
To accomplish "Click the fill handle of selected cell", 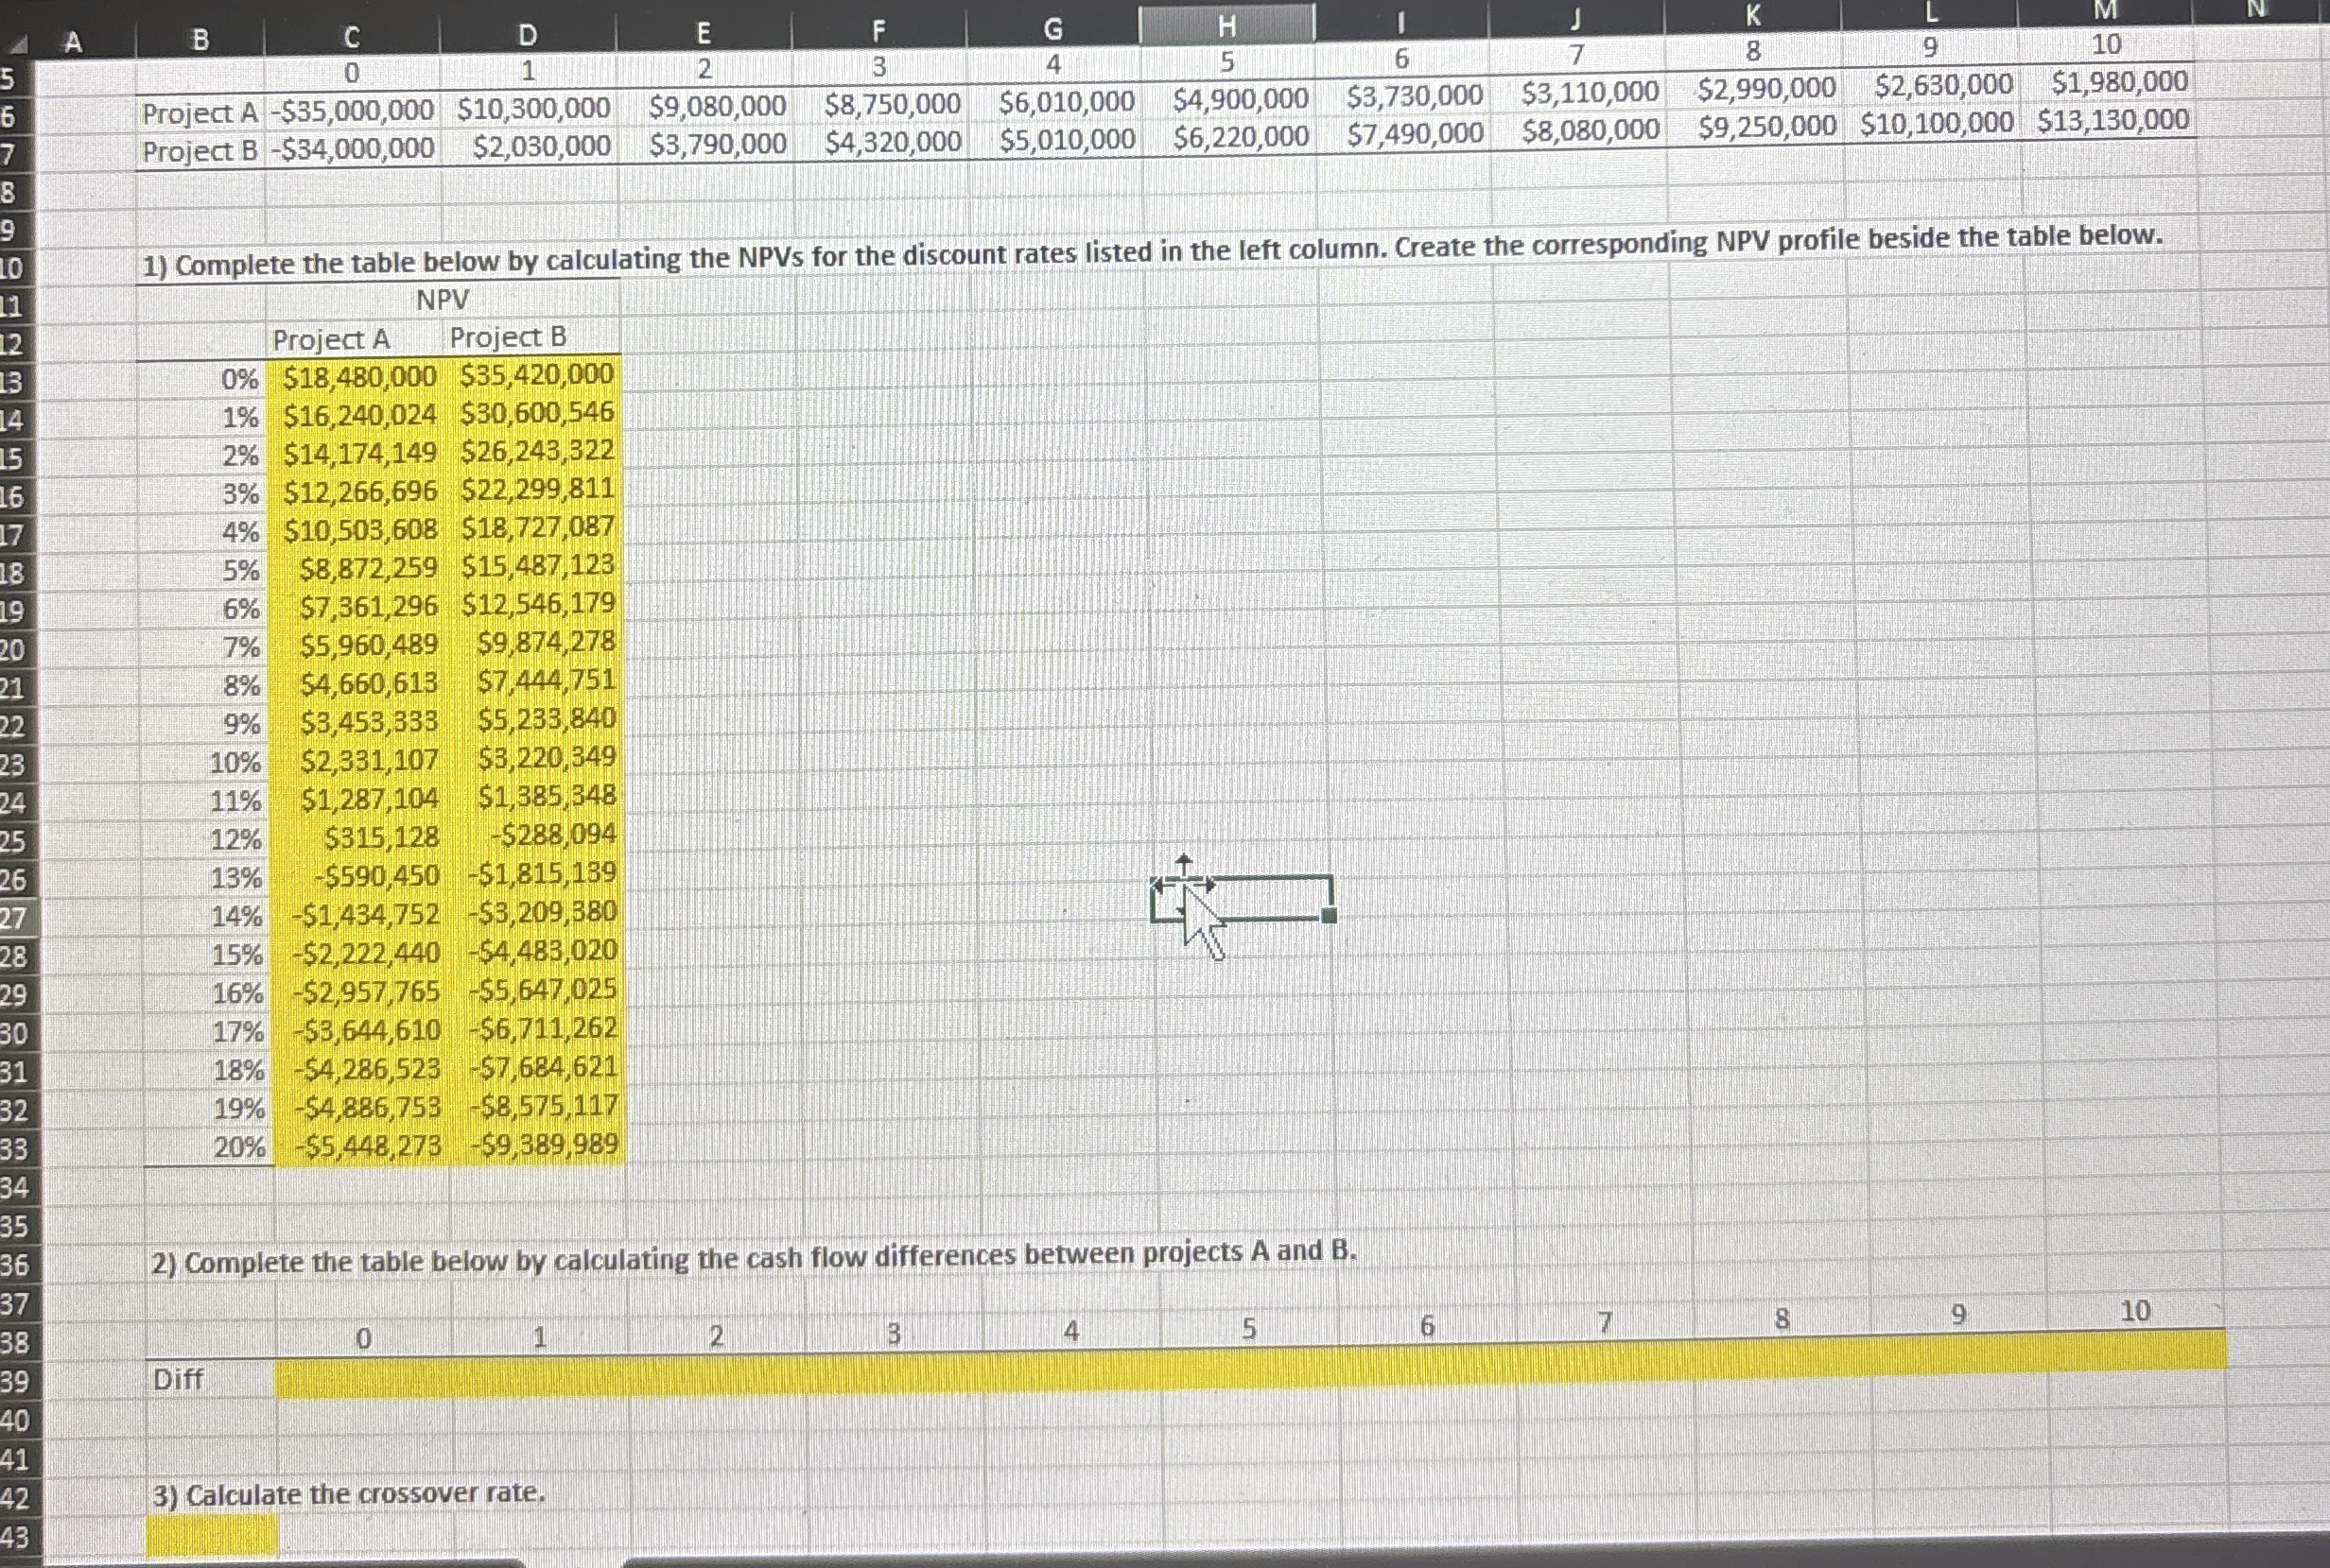I will point(1329,915).
